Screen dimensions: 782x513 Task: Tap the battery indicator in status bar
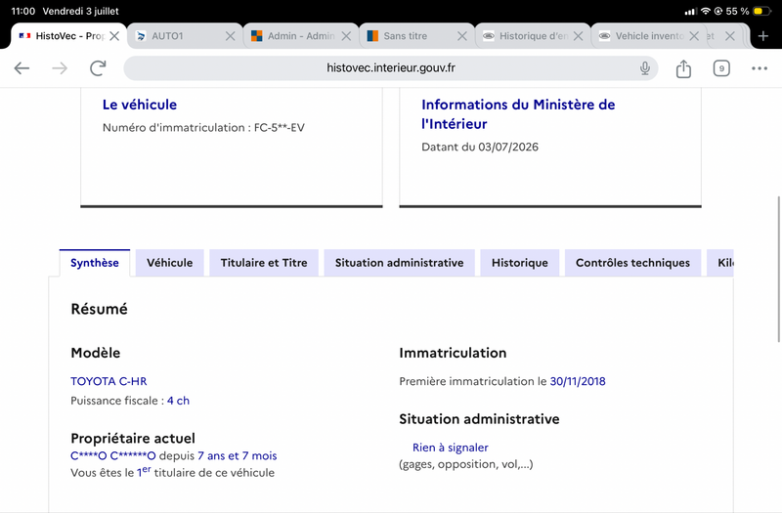(761, 11)
